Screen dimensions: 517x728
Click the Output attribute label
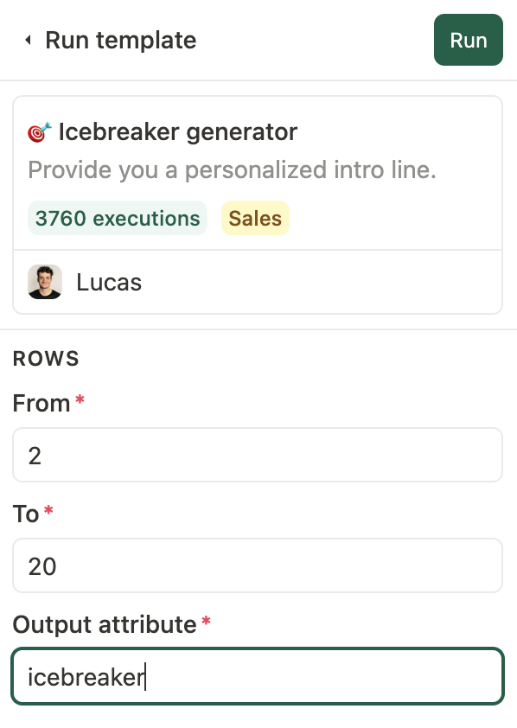(105, 624)
